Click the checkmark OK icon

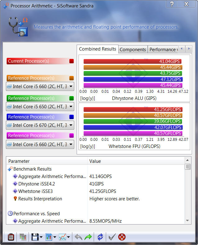(112, 237)
